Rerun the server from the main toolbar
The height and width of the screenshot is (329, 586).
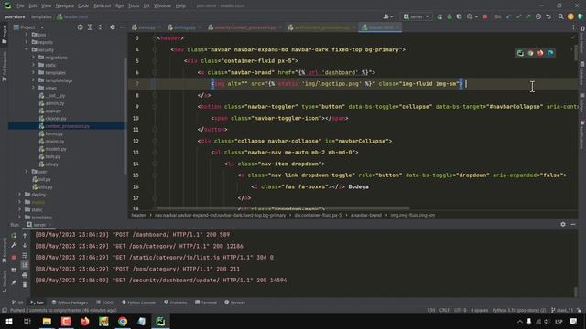pos(439,16)
